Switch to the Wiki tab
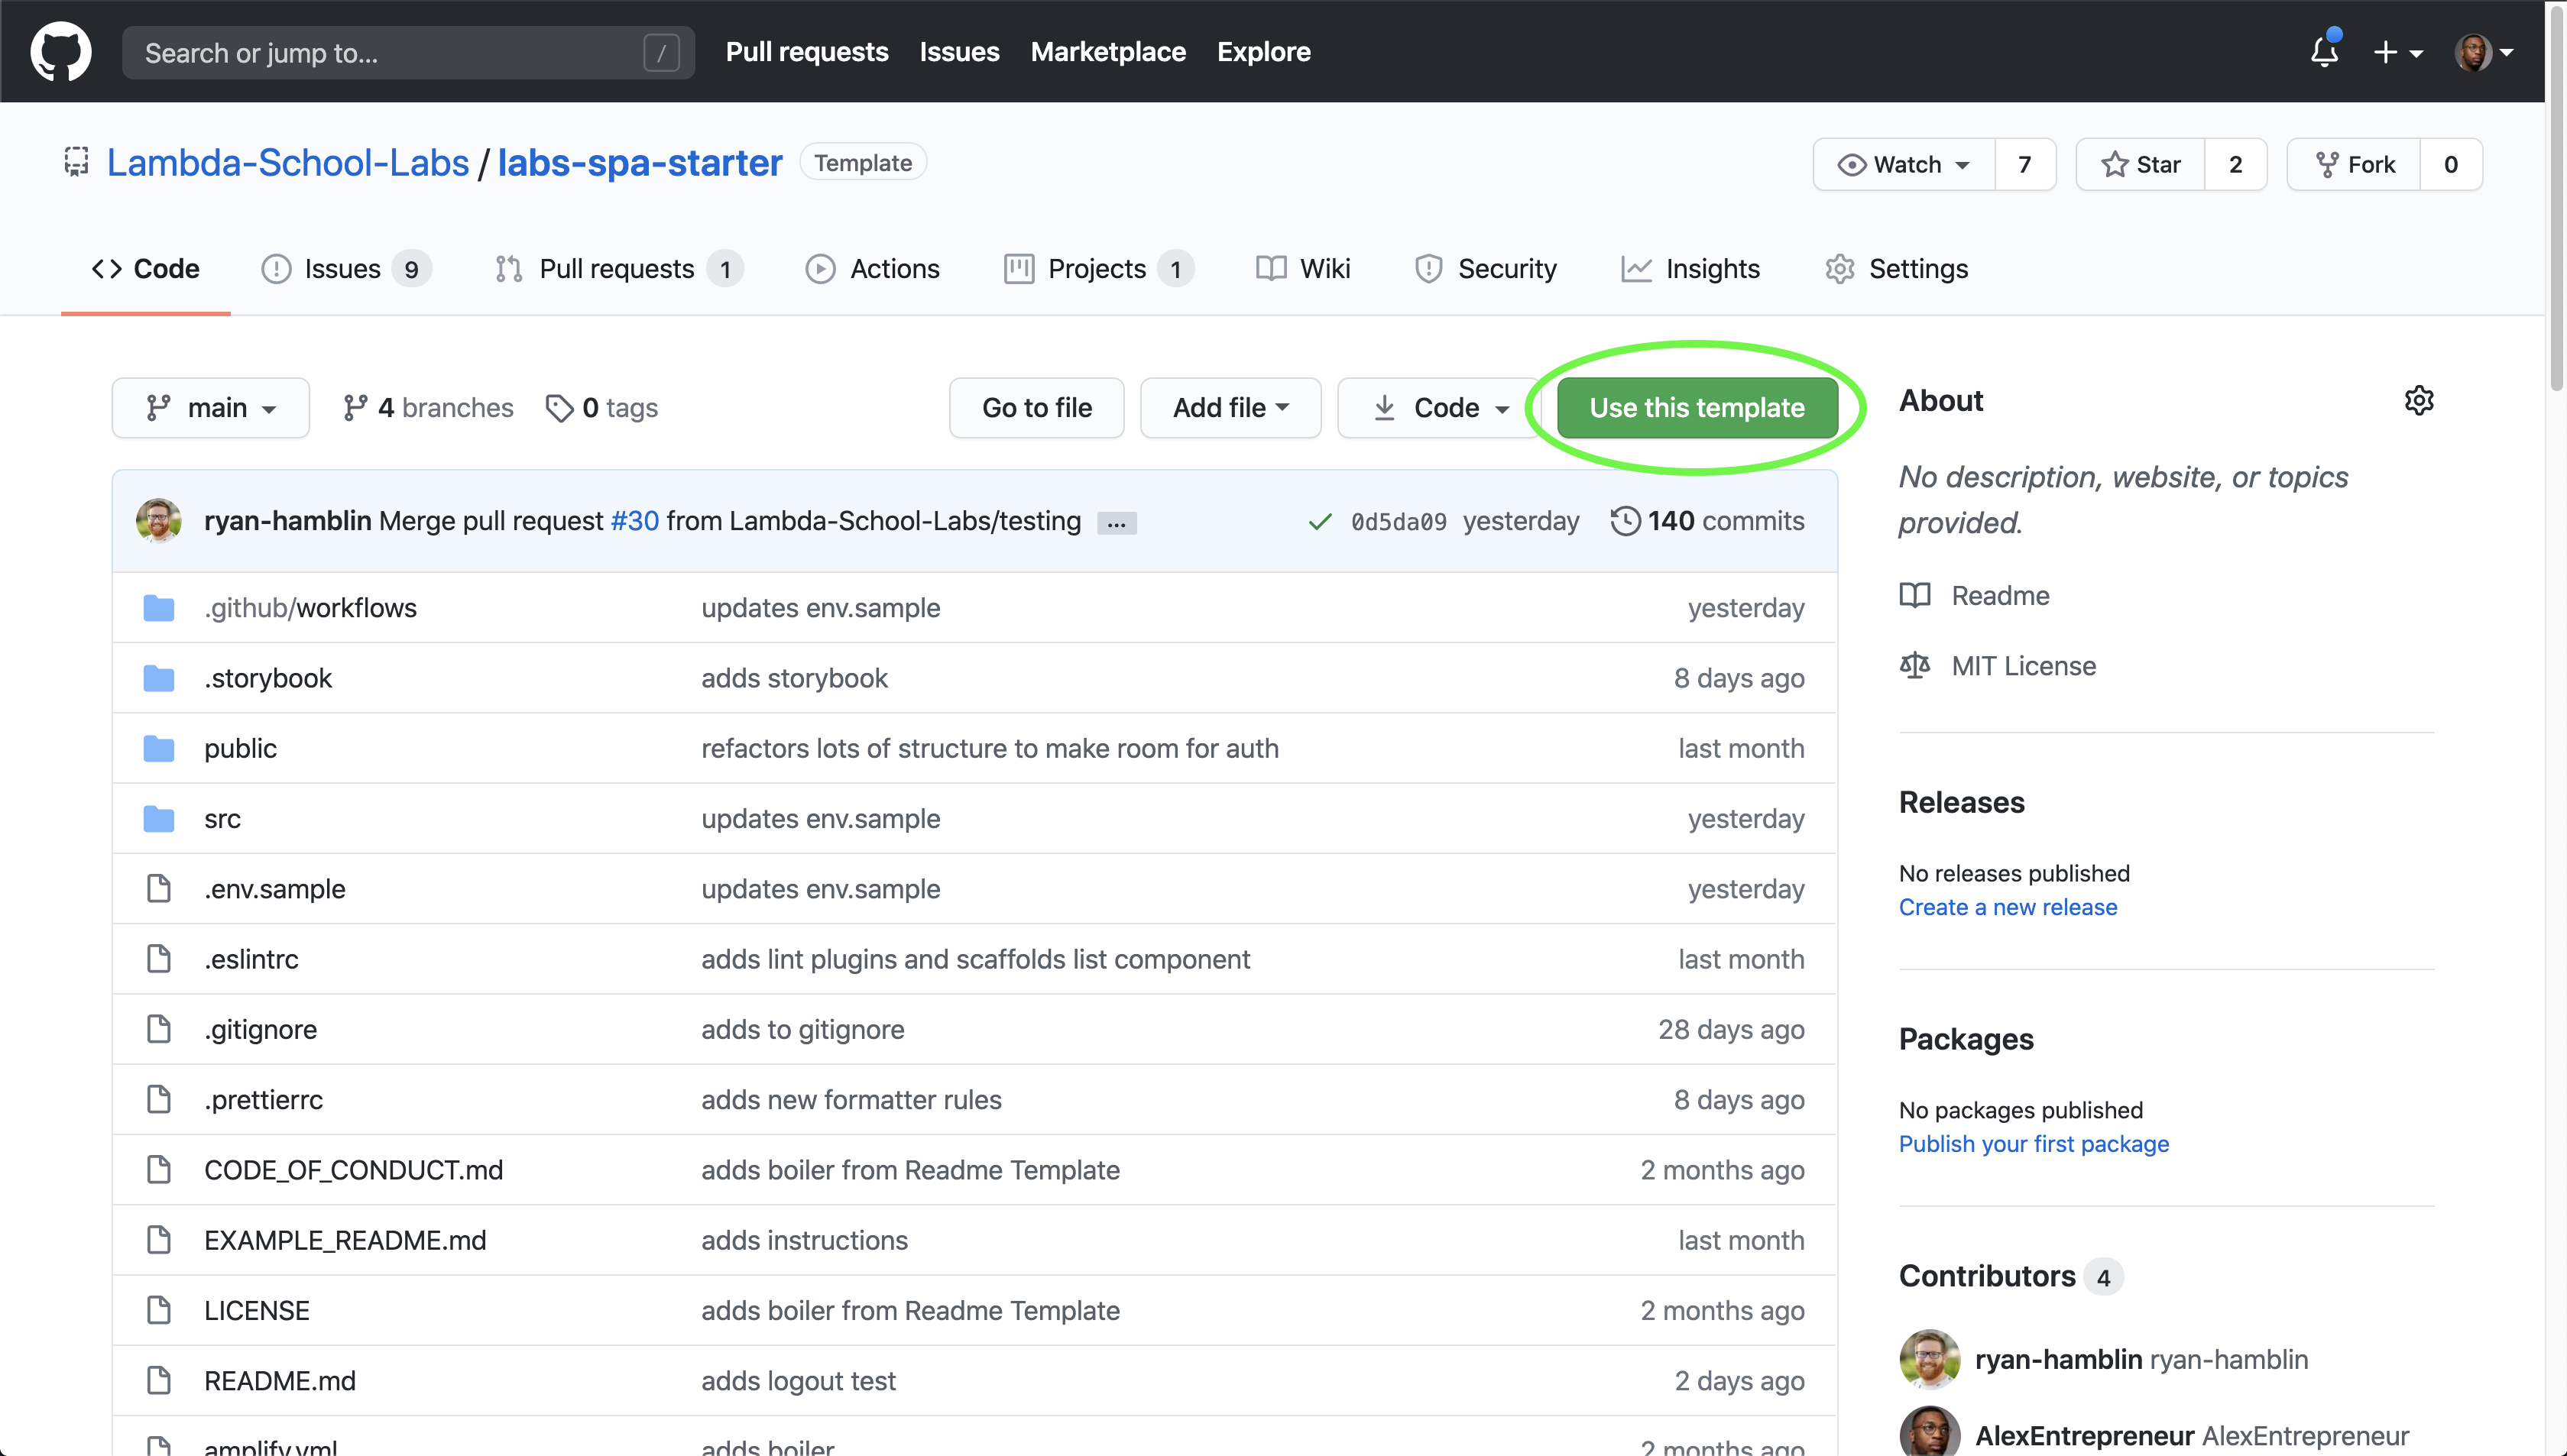 click(x=1304, y=268)
